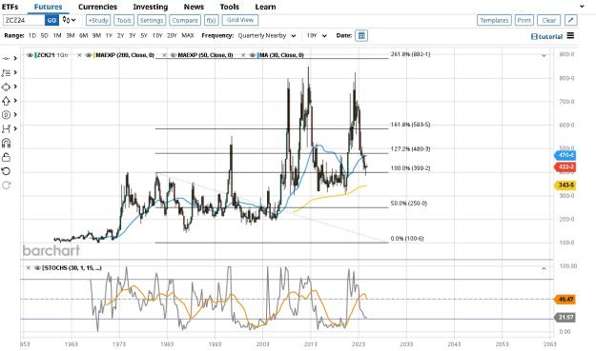Redo the chart action
The image size is (596, 351).
[x=6, y=185]
